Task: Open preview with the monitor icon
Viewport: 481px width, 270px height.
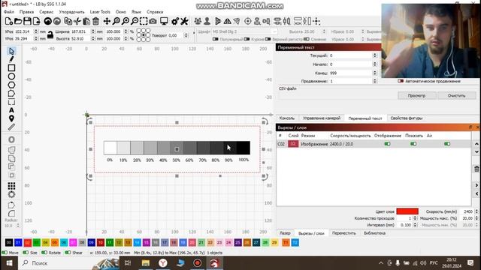Action: coord(164,21)
